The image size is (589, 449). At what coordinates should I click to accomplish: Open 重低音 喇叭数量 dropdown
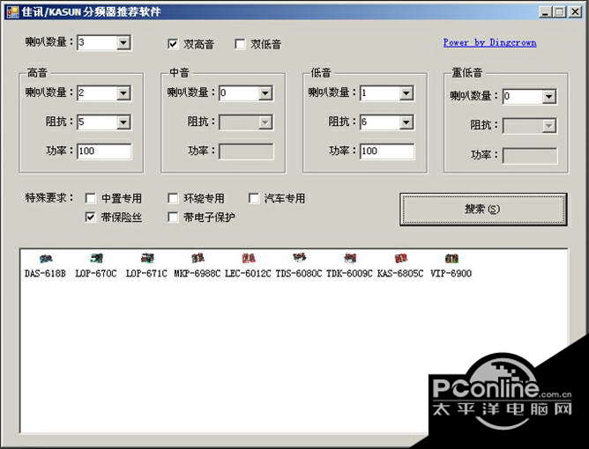(x=548, y=96)
